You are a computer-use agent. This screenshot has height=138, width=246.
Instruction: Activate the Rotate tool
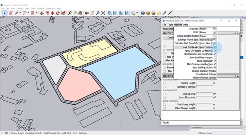(58, 13)
